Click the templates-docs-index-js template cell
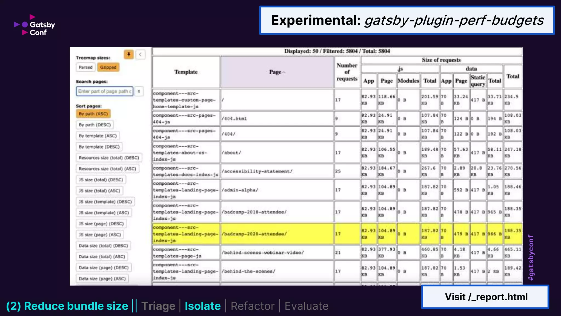 (186, 171)
